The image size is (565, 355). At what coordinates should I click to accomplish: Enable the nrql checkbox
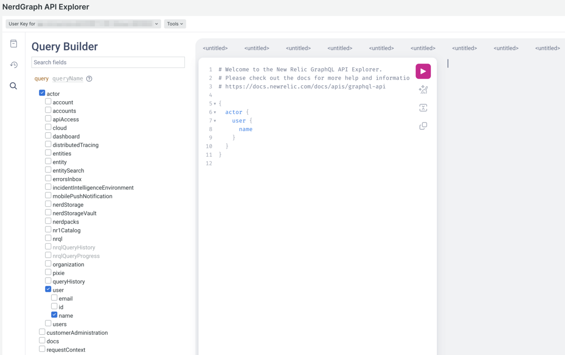(48, 238)
